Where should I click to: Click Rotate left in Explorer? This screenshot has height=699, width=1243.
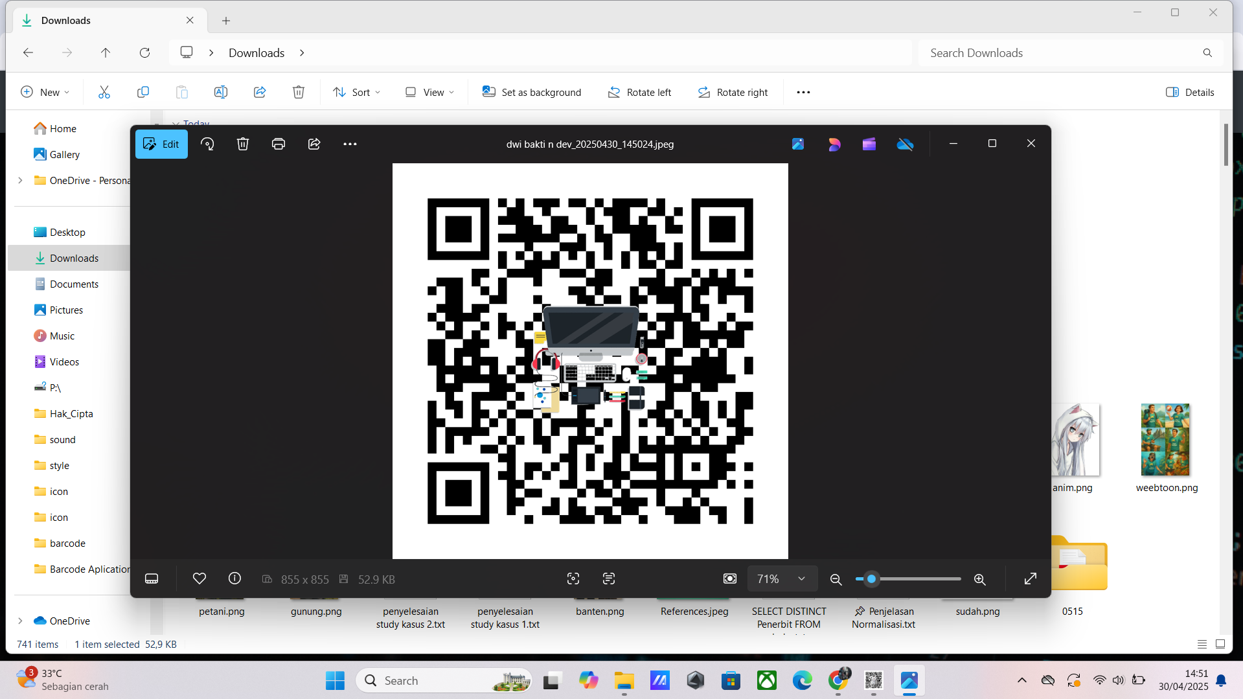[639, 92]
